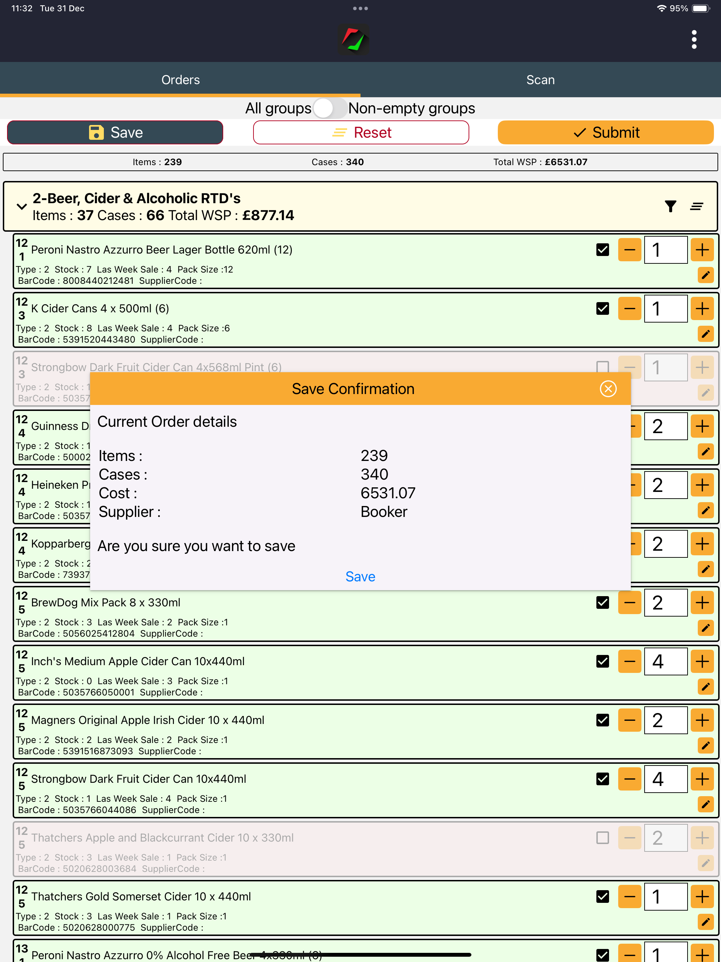
Task: Decrease quantity of Strongbow 10x440ml
Action: click(x=630, y=779)
